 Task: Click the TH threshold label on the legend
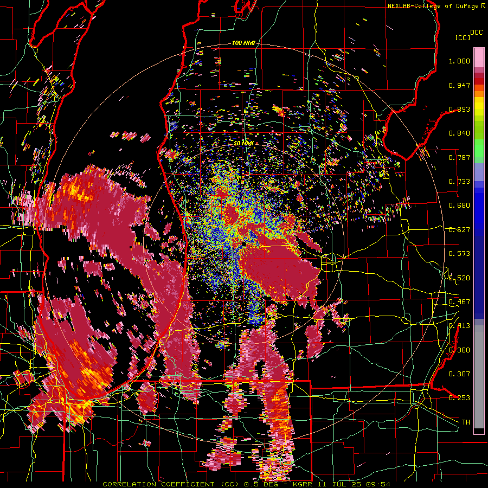(466, 422)
